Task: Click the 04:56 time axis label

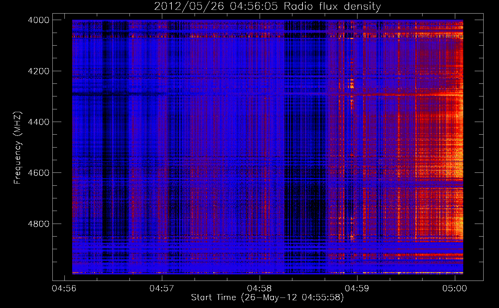Action: (64, 289)
